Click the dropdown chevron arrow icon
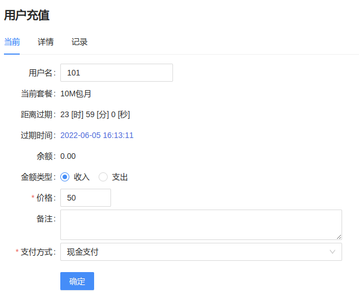 click(333, 252)
